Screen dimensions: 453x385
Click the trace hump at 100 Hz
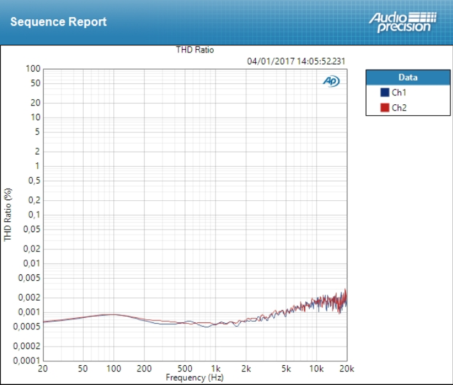tap(113, 314)
